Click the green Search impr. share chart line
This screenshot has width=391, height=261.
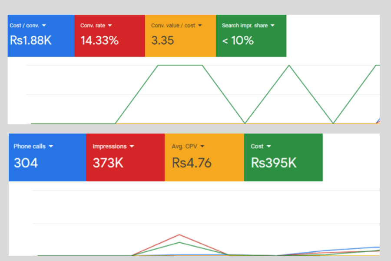click(180, 66)
